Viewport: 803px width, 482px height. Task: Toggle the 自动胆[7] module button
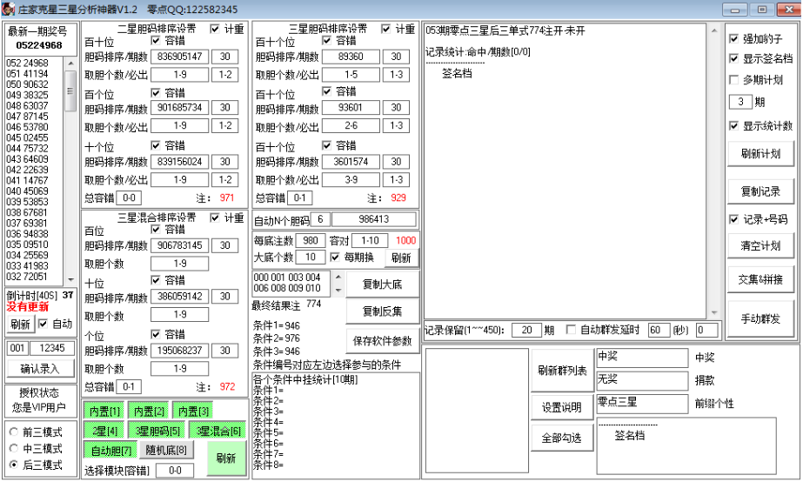pyautogui.click(x=108, y=451)
